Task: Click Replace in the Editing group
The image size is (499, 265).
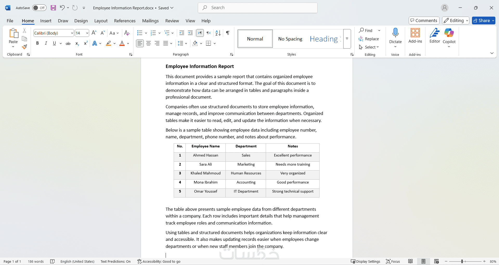Action: [369, 39]
